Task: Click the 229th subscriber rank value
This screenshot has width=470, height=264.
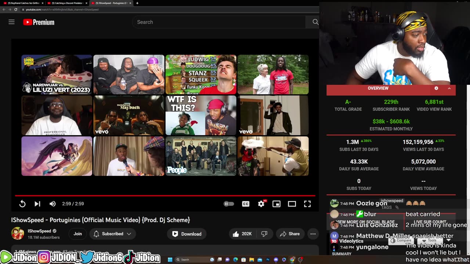Action: click(x=391, y=102)
